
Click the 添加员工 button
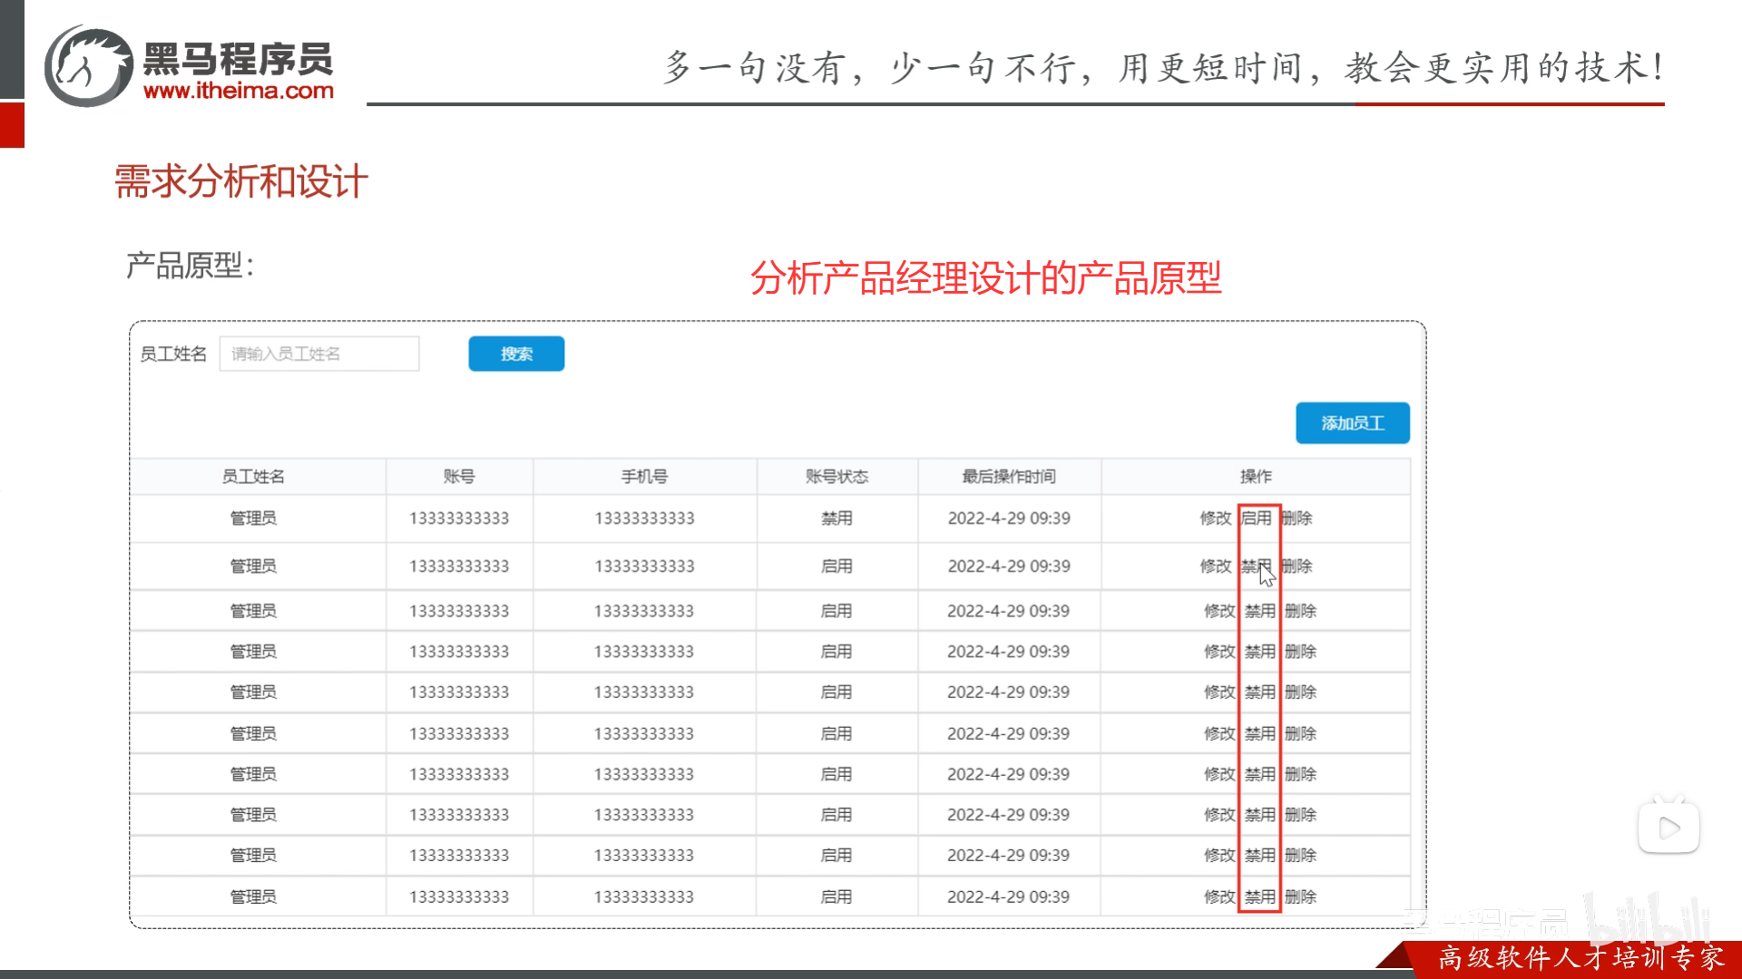(x=1351, y=422)
